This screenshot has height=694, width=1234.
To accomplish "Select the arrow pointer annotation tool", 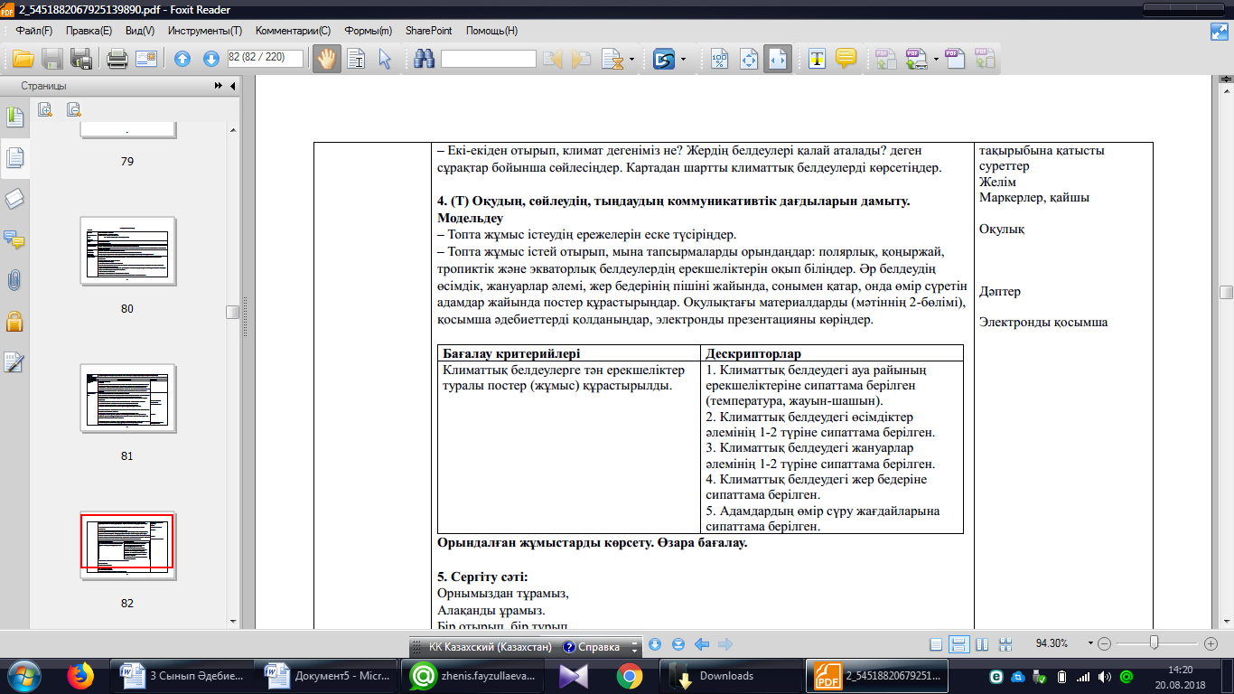I will pyautogui.click(x=385, y=59).
